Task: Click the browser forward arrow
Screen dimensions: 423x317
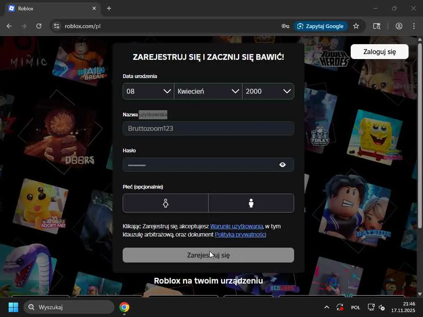Action: click(x=24, y=26)
